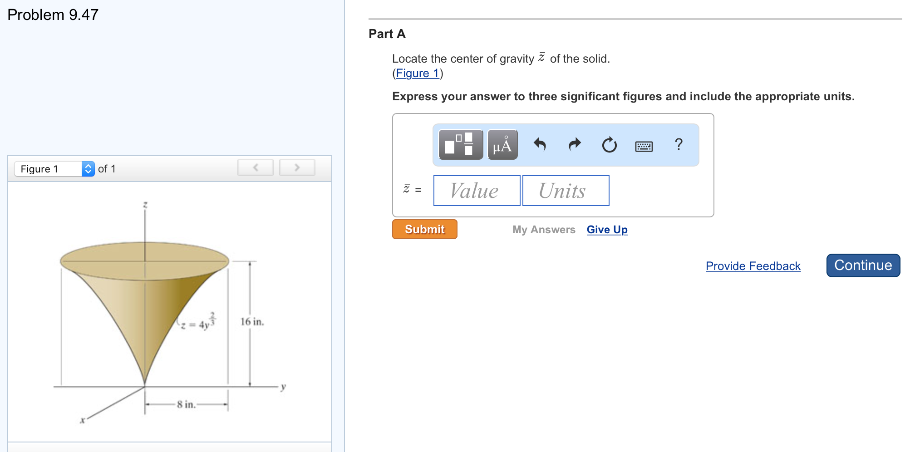This screenshot has width=915, height=452.
Task: Open Provide Feedback link
Action: point(753,266)
